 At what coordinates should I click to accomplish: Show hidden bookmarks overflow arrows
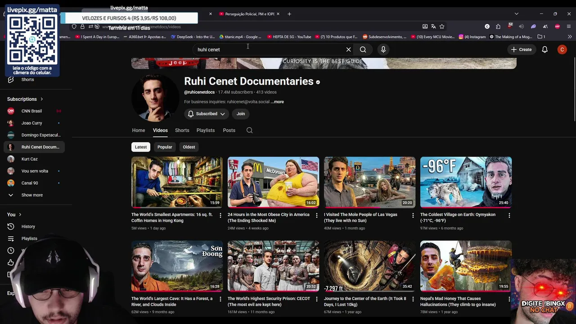[x=571, y=37]
